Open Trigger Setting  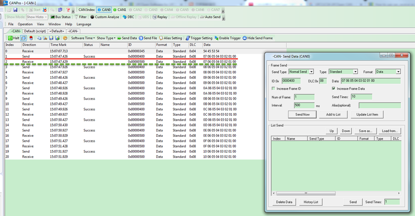pyautogui.click(x=199, y=38)
